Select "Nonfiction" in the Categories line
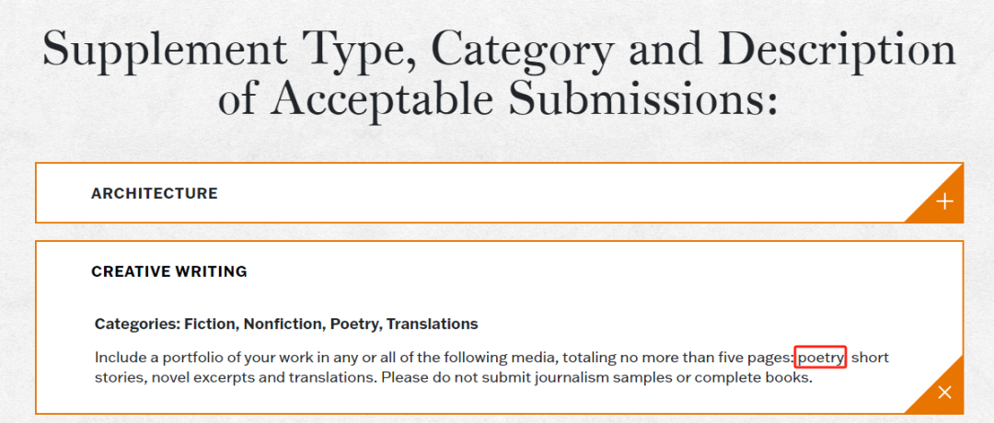The width and height of the screenshot is (994, 423). click(x=281, y=324)
